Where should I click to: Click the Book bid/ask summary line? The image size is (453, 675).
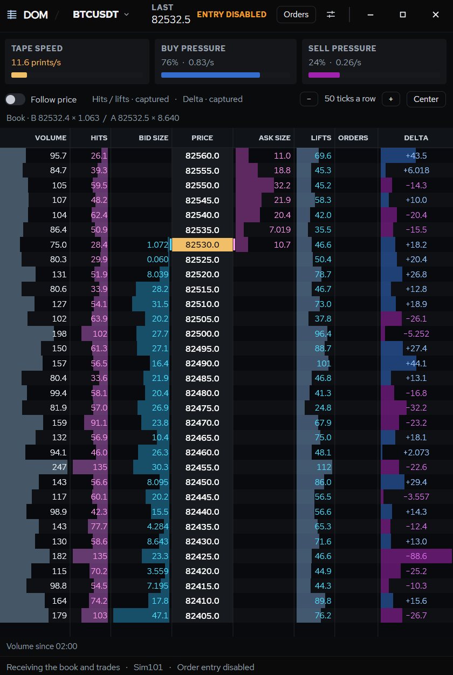(x=93, y=118)
